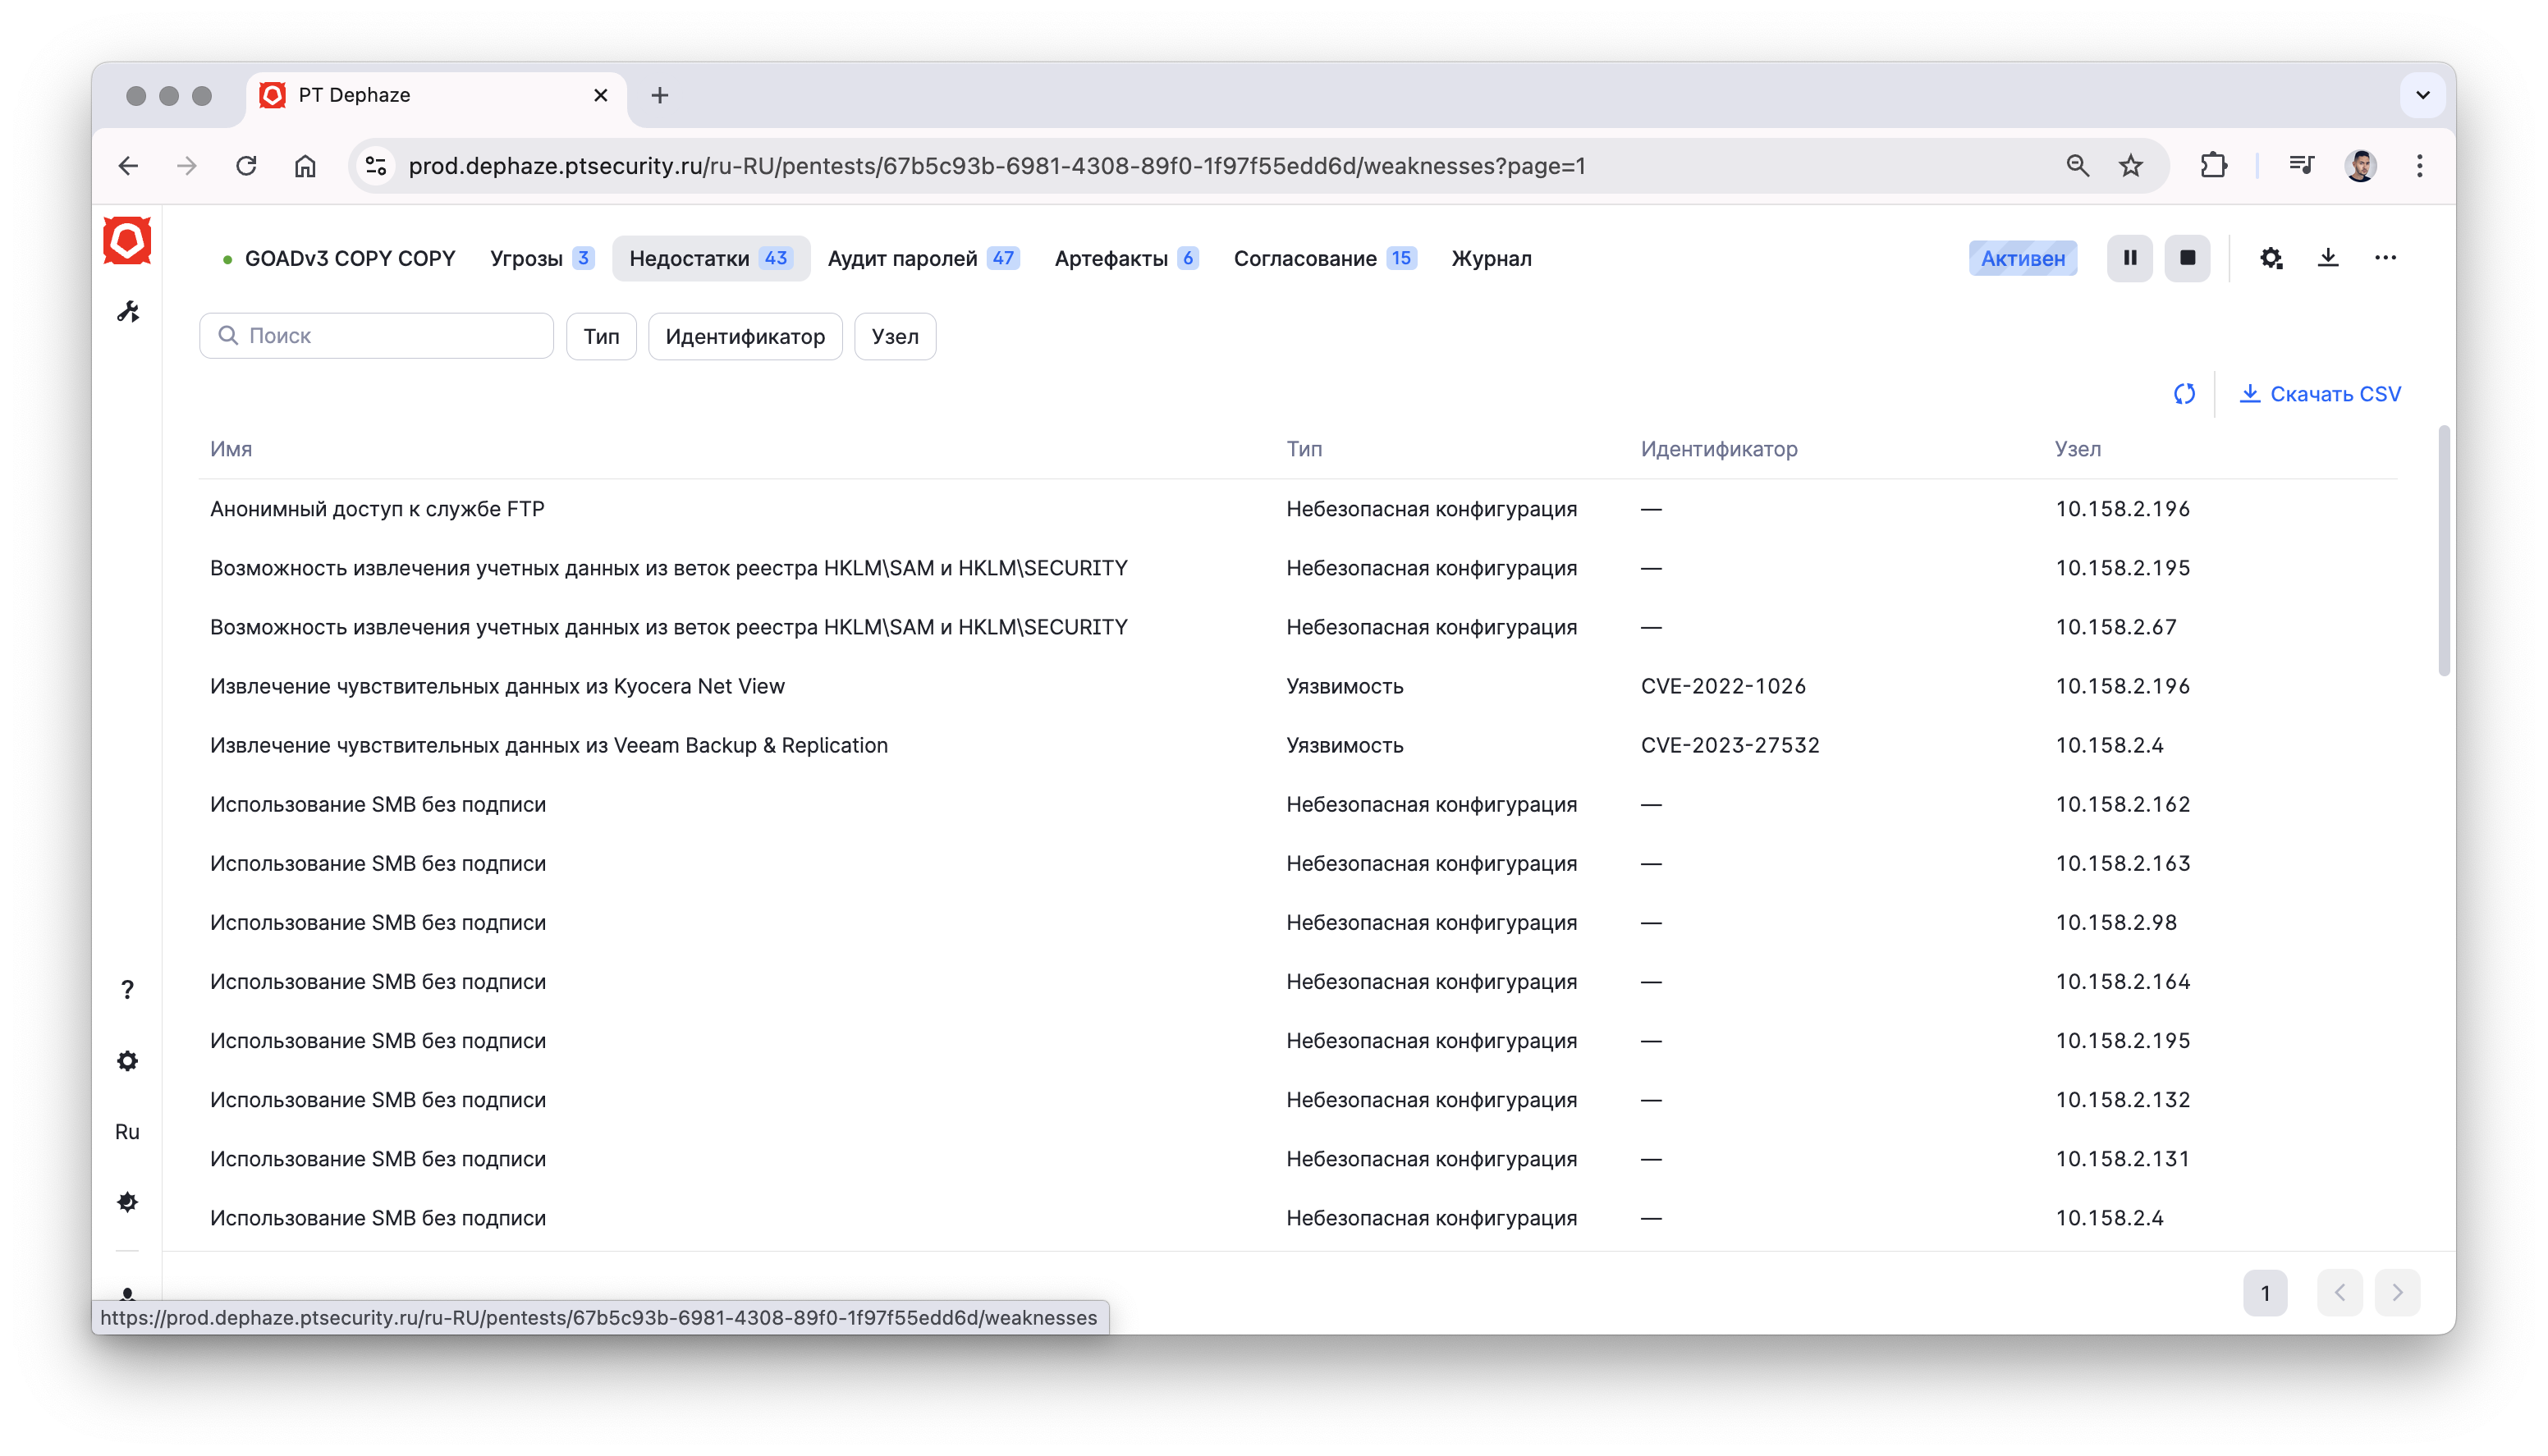Viewport: 2548px width, 1456px height.
Task: Open the wrench tools sidebar icon
Action: click(x=127, y=312)
